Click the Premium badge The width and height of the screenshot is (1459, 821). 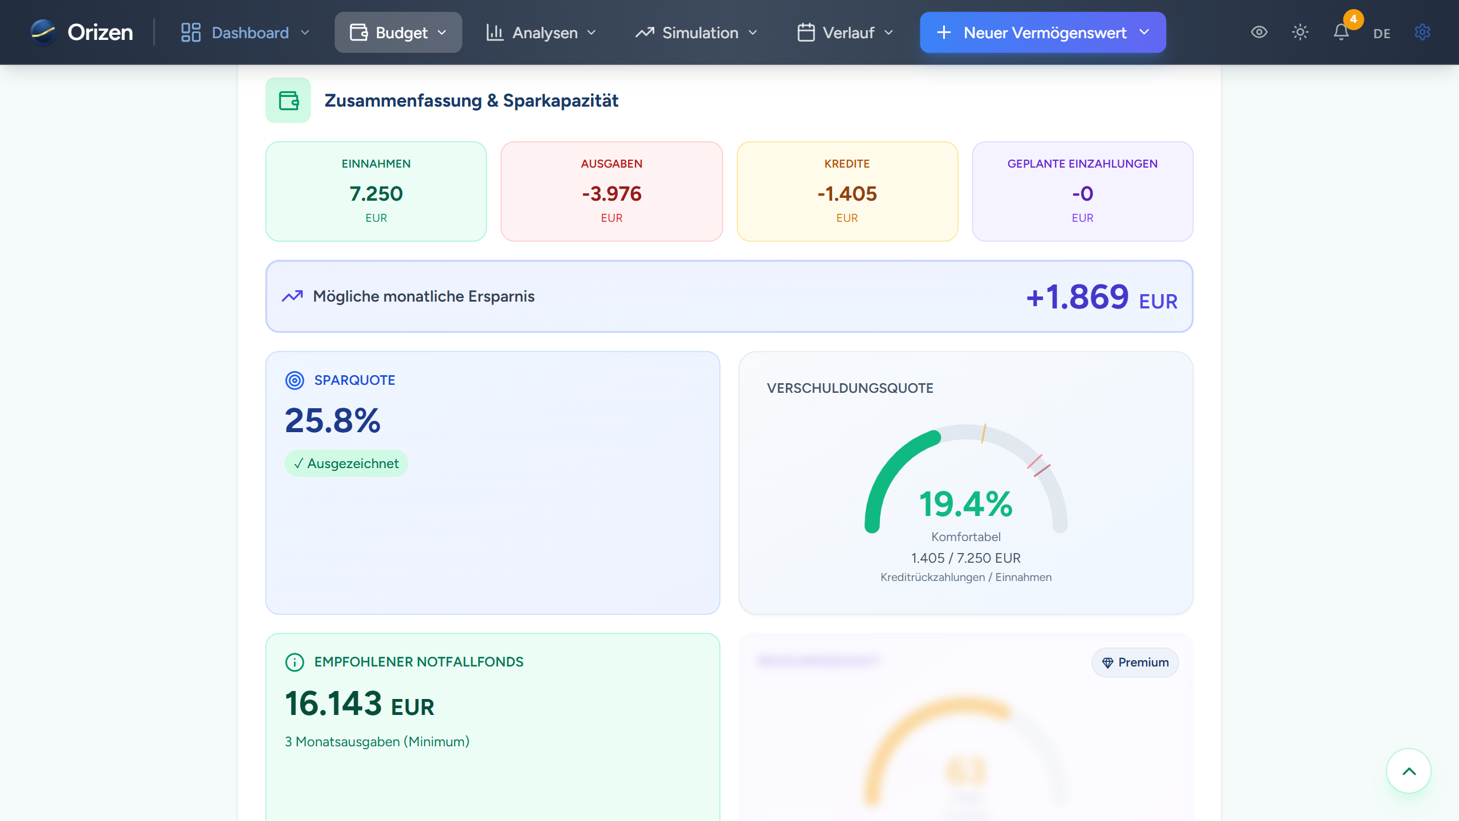tap(1135, 663)
